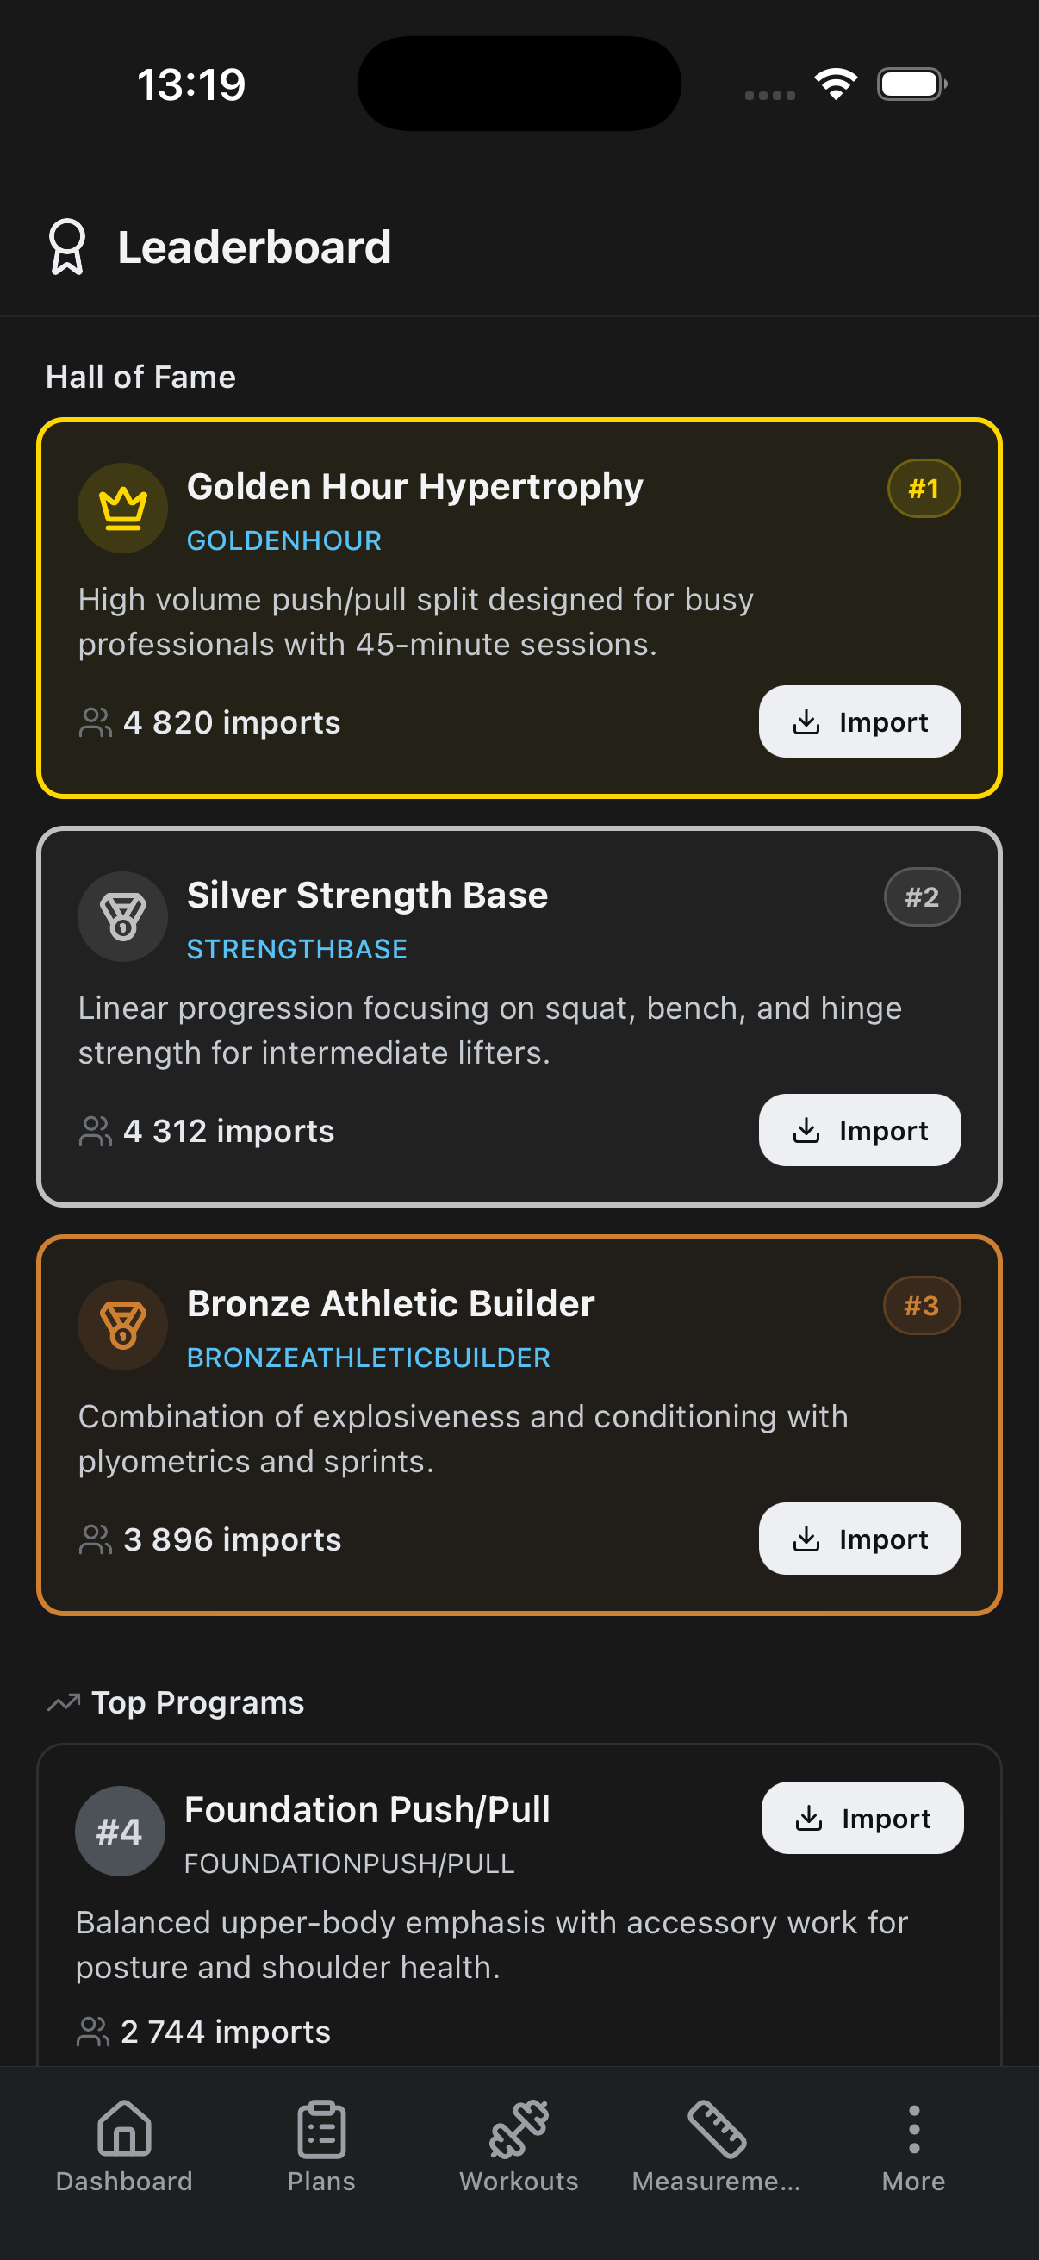Tap the GOLDENHOUR author link
Screen dimensions: 1039x2260
coord(284,540)
